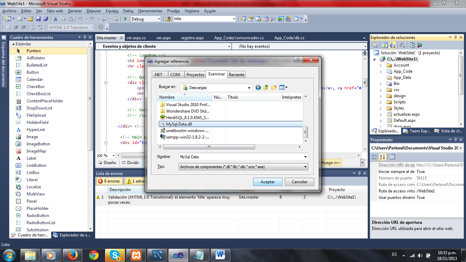Open the Depurar menu
466x262 pixels.
point(94,11)
